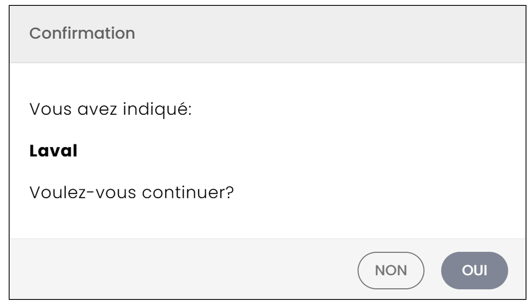Click the indicated city name Laval

pos(53,151)
